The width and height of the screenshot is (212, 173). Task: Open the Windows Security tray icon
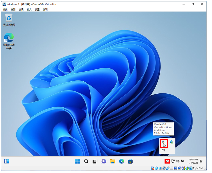(x=171, y=142)
